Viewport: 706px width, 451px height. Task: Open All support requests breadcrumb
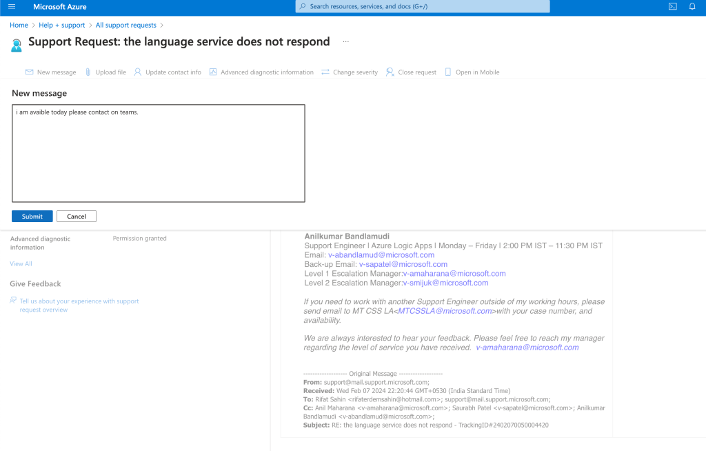(126, 26)
